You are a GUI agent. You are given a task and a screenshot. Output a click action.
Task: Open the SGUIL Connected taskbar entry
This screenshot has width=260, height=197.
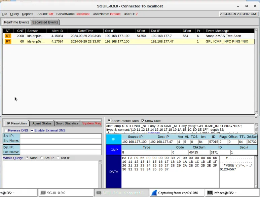[121, 193]
